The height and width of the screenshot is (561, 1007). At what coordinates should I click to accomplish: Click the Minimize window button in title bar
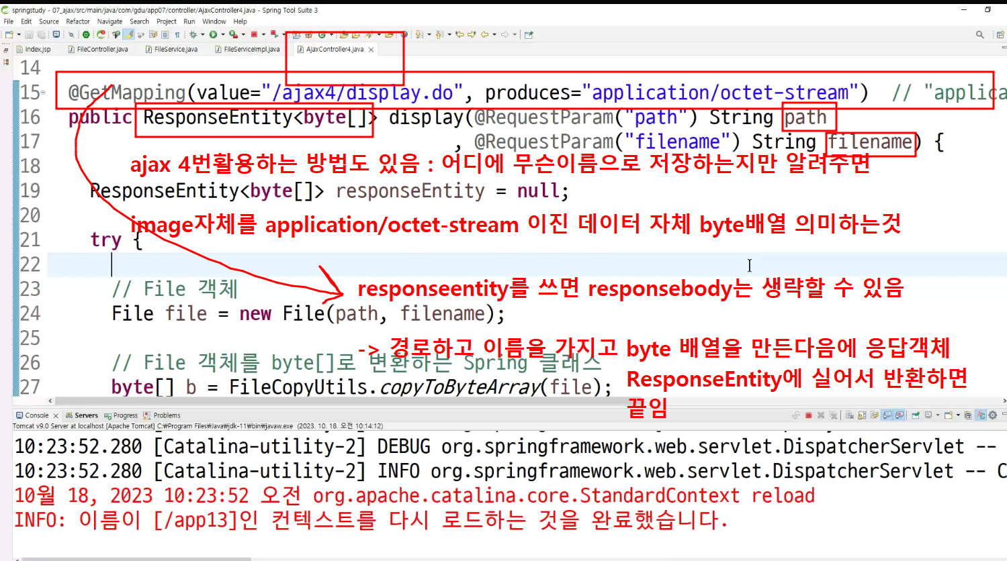pyautogui.click(x=964, y=9)
